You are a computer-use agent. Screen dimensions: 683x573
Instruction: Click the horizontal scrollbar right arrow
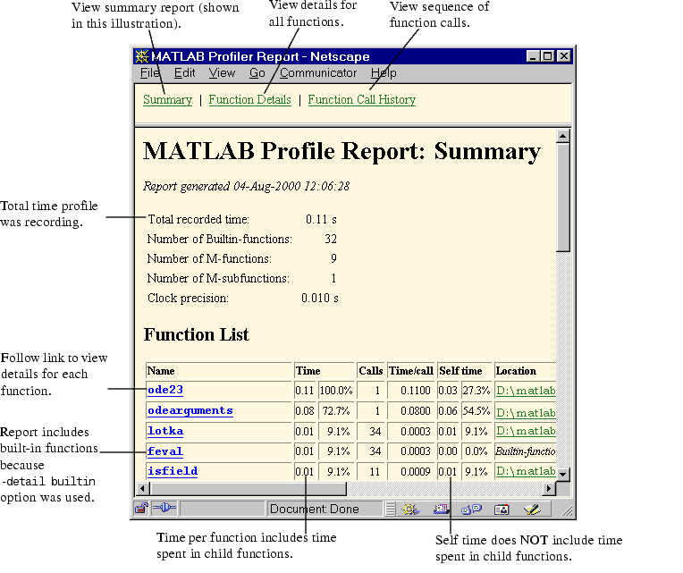pyautogui.click(x=549, y=489)
